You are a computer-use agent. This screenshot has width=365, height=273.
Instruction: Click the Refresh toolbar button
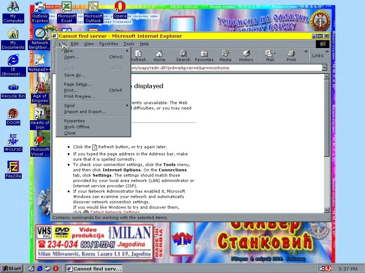coord(138,56)
